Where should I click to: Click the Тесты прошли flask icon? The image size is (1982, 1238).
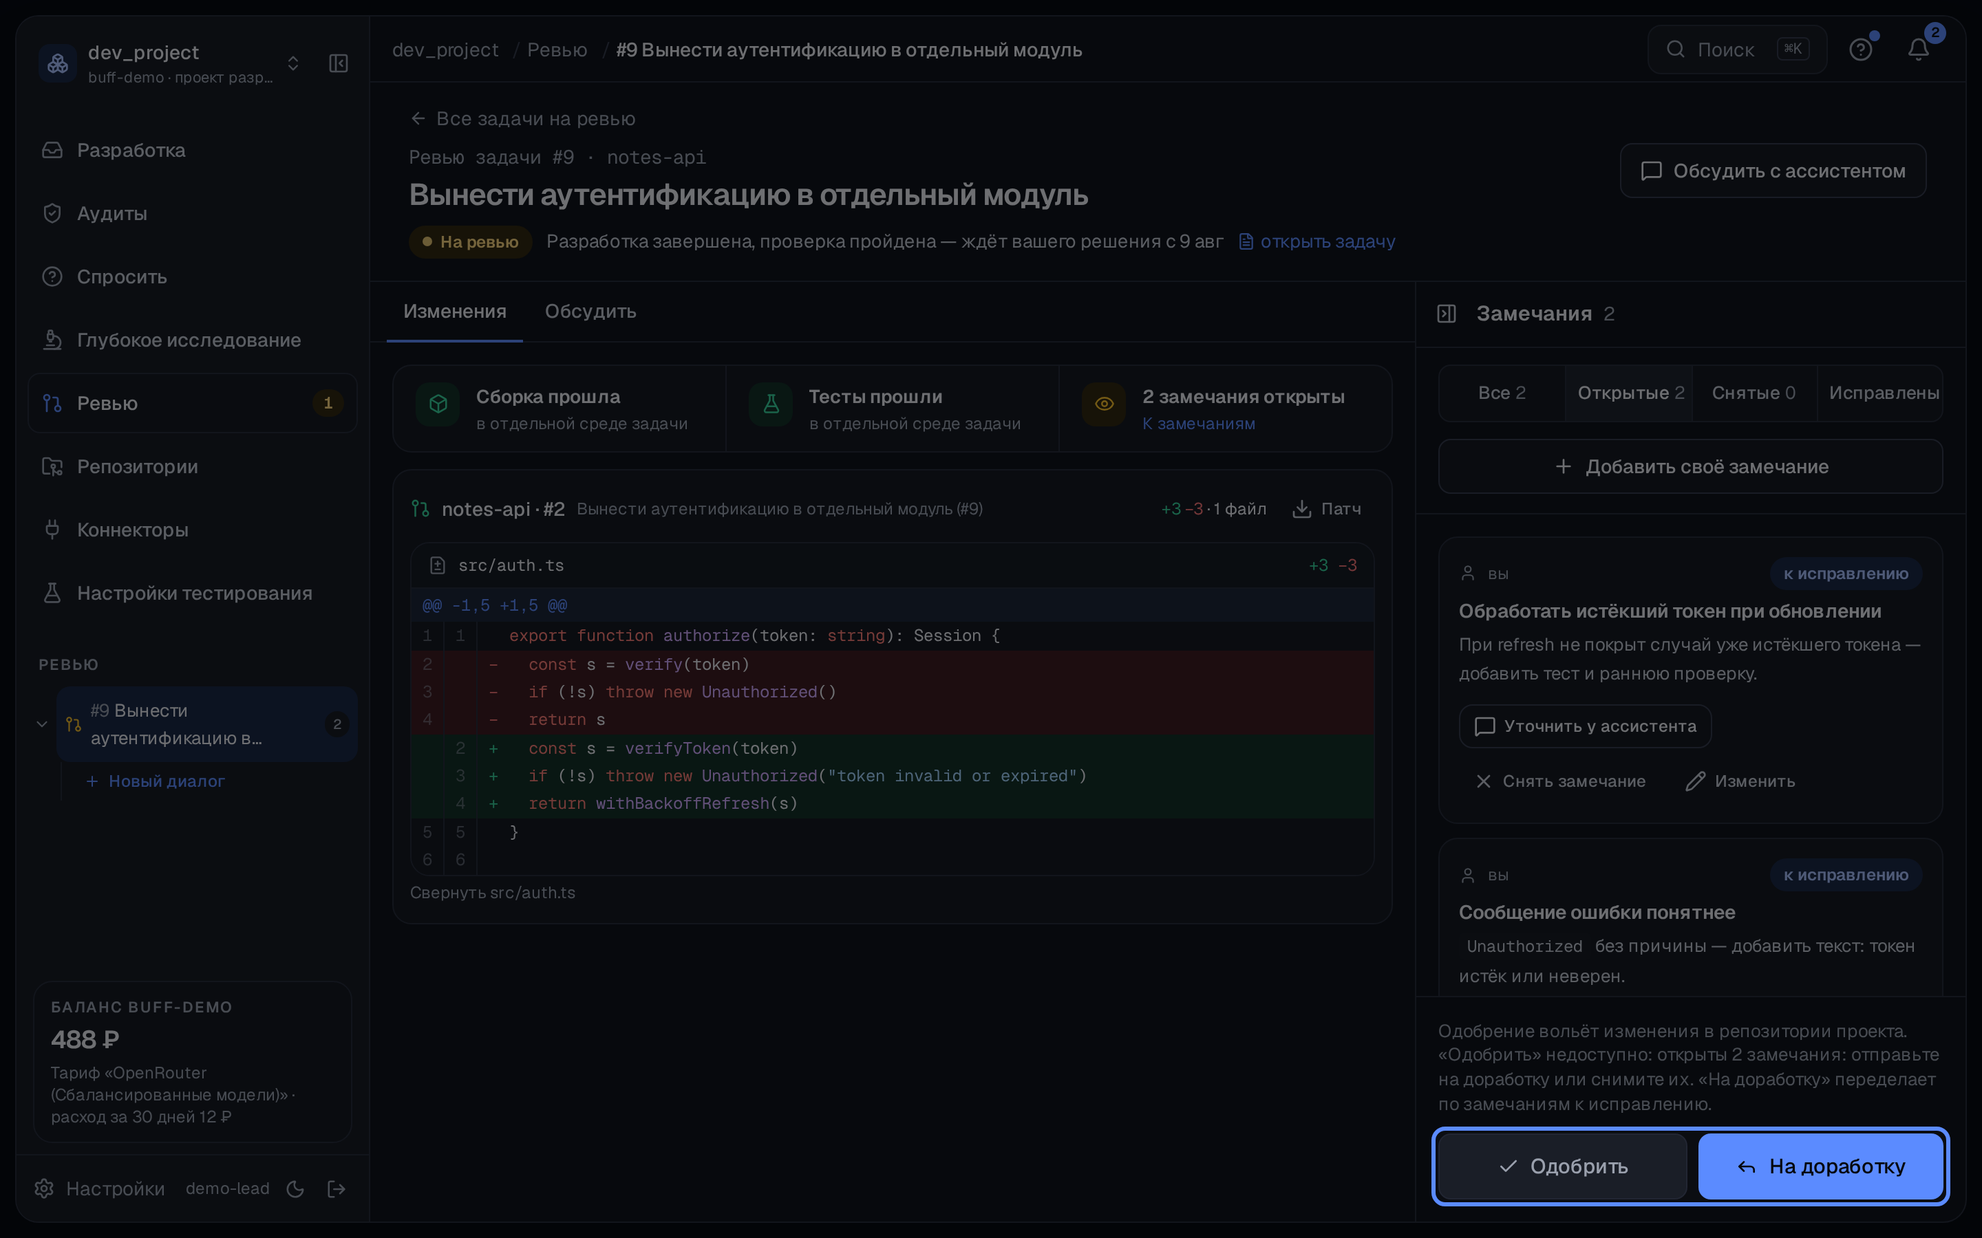point(771,404)
